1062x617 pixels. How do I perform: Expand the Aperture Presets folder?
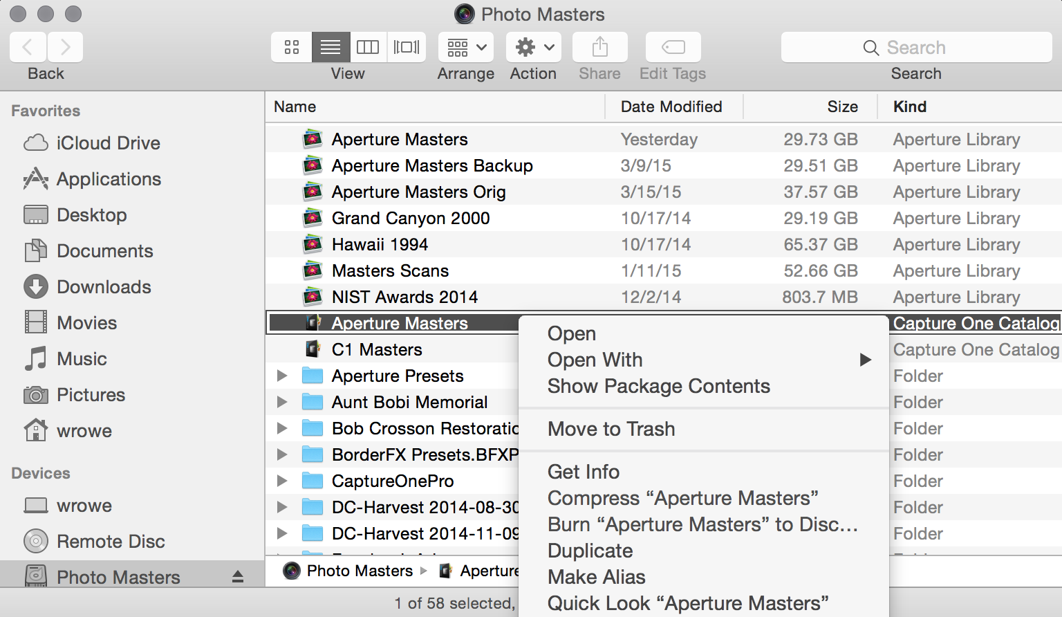pos(282,376)
